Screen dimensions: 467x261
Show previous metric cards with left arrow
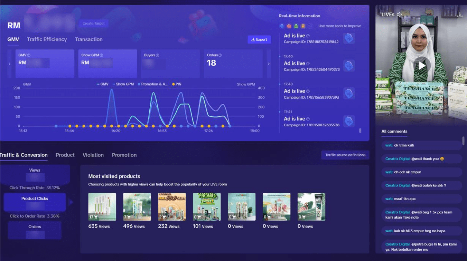(9, 64)
